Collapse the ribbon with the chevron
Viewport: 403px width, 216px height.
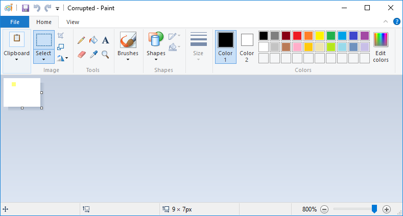pos(386,21)
